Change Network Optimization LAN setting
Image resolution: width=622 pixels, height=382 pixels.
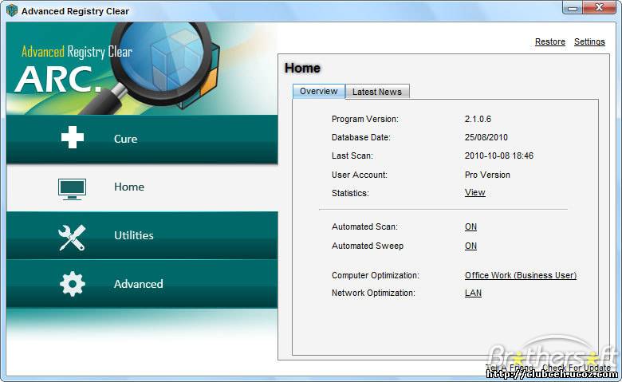473,293
